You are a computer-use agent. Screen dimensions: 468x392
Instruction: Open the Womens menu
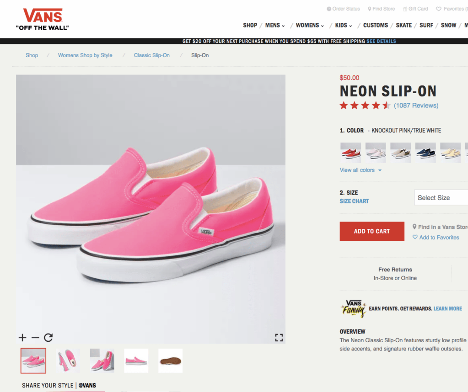tap(310, 25)
